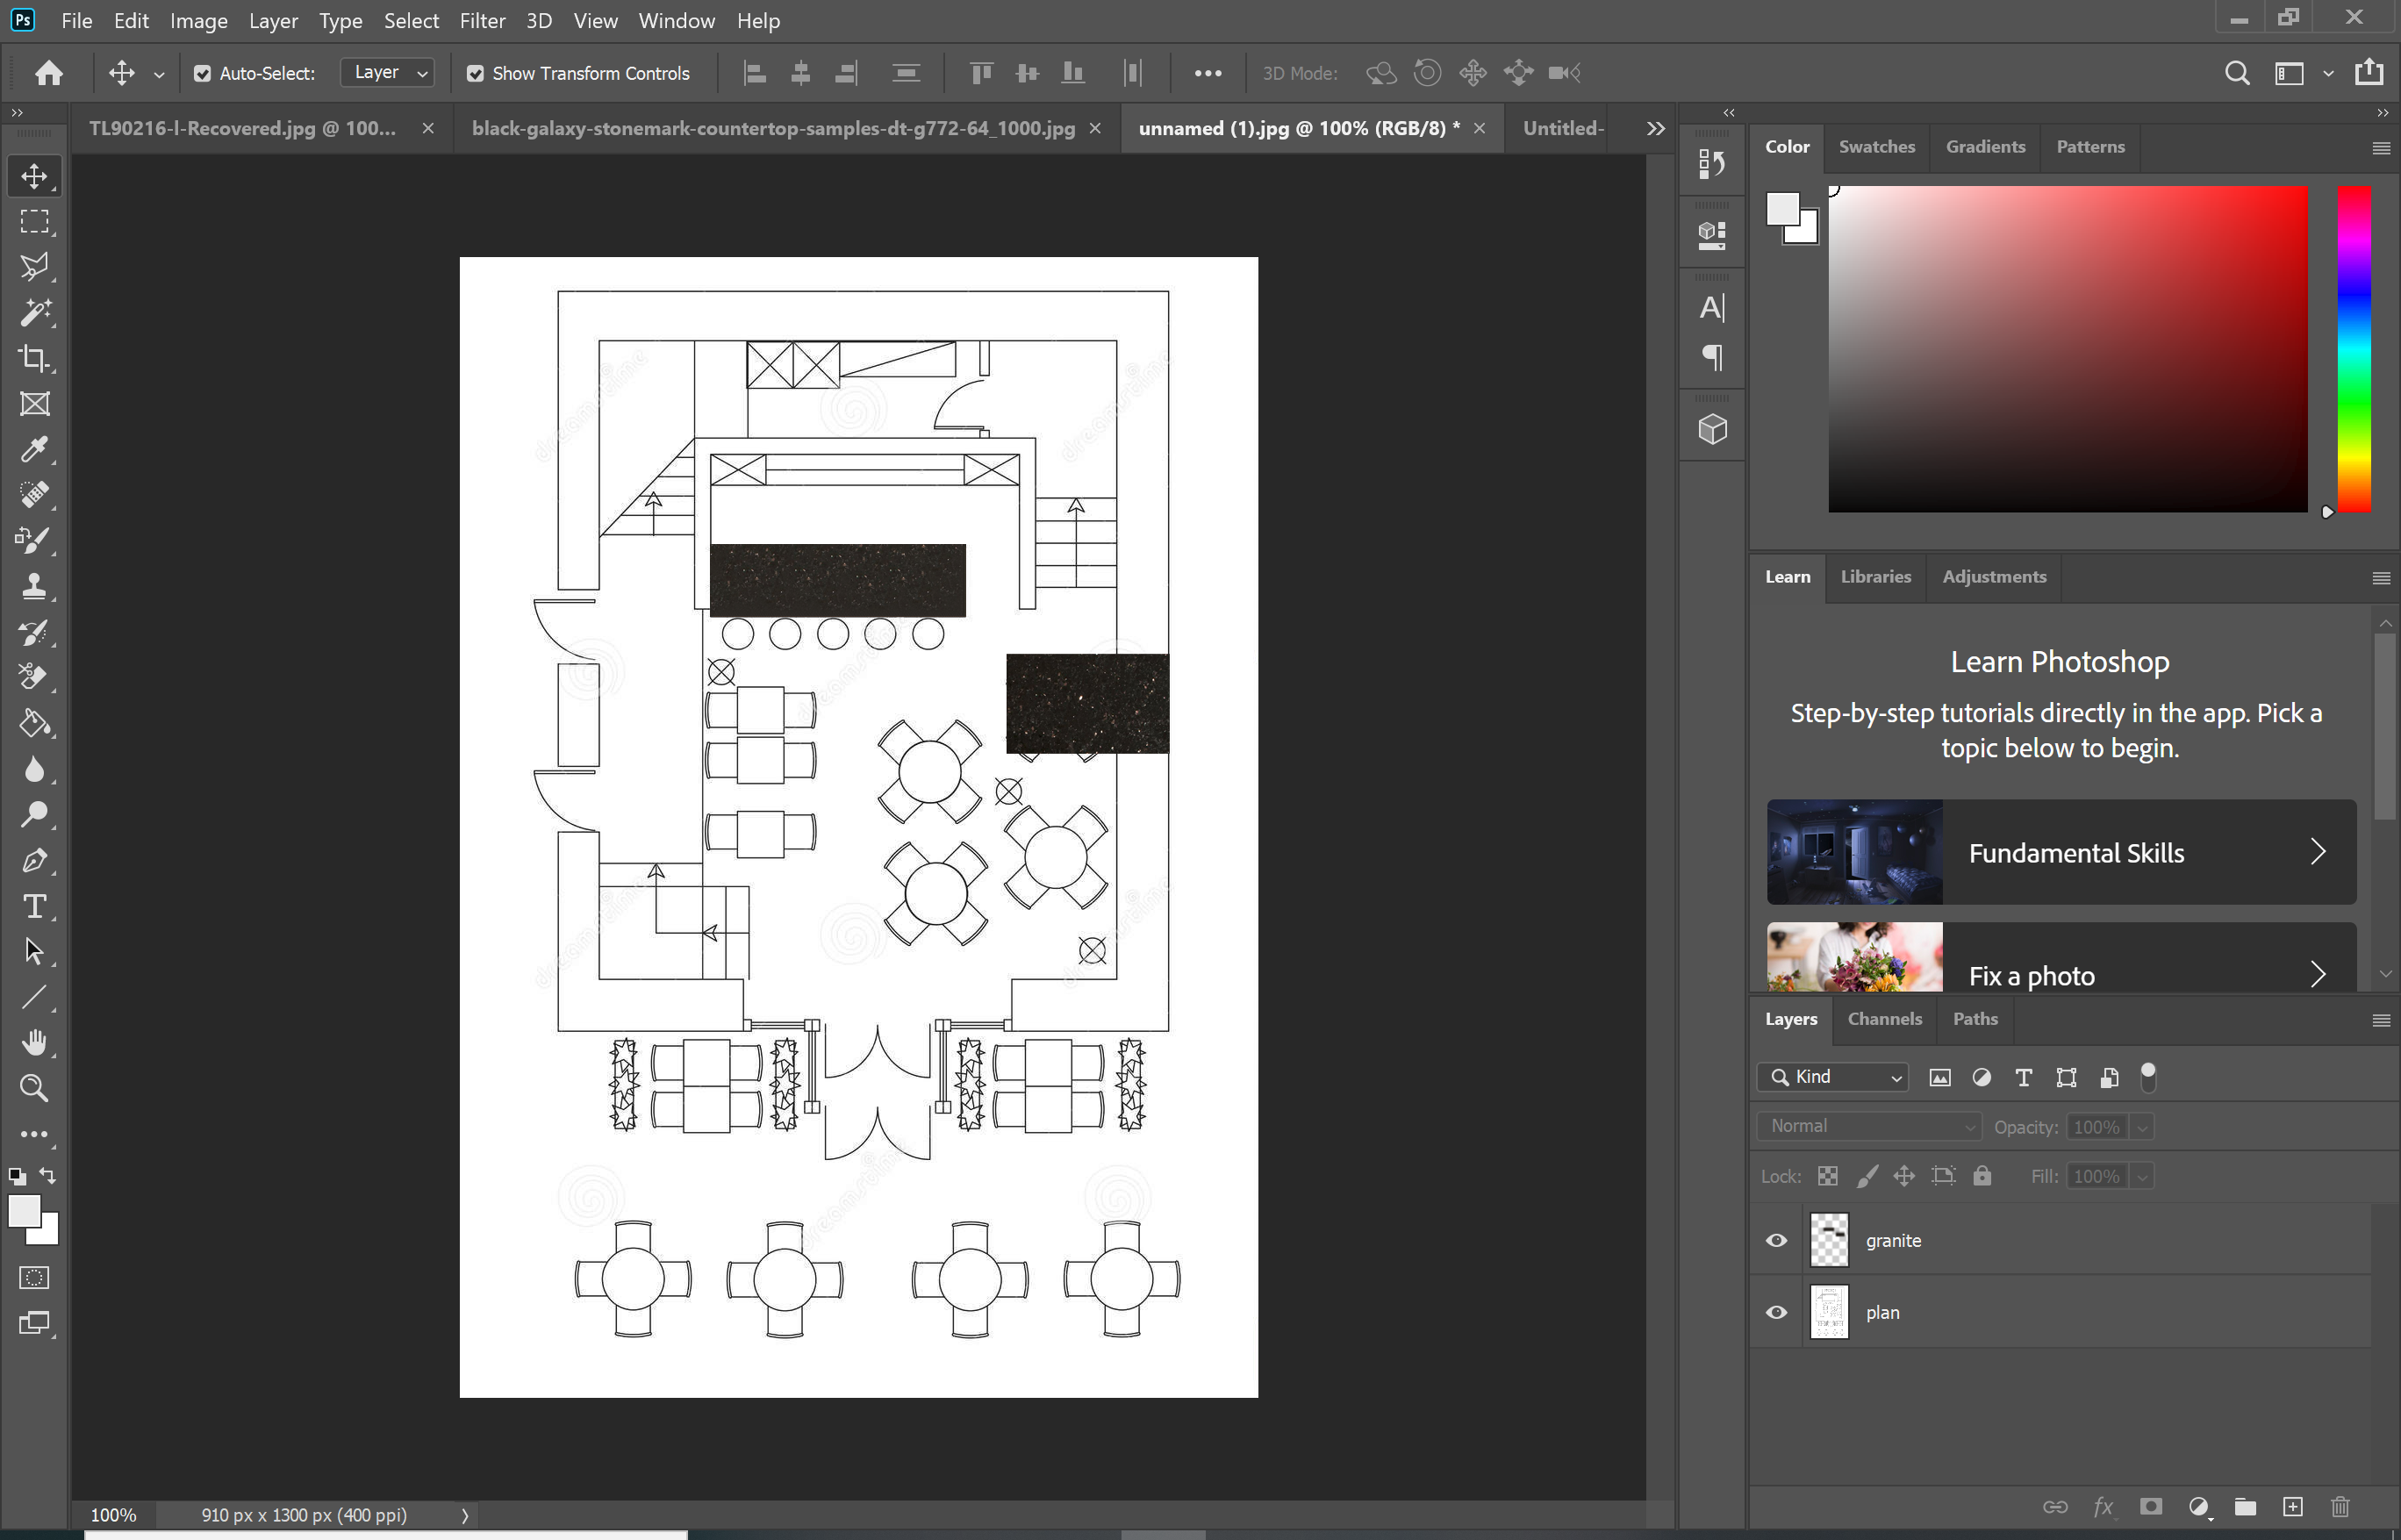Open the Filter menu

tap(482, 20)
